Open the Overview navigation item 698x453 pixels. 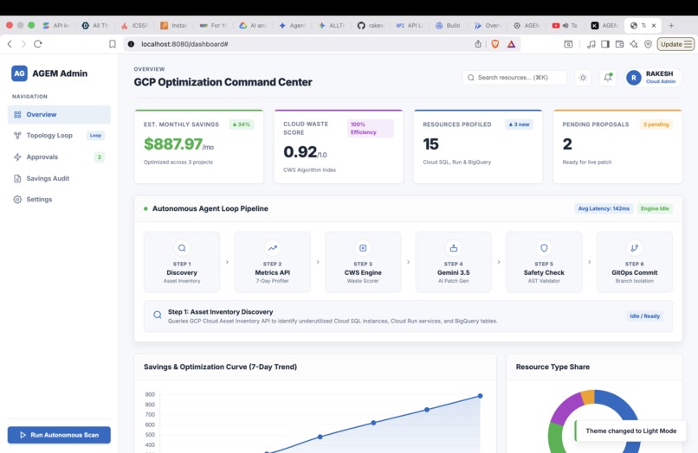click(x=59, y=114)
